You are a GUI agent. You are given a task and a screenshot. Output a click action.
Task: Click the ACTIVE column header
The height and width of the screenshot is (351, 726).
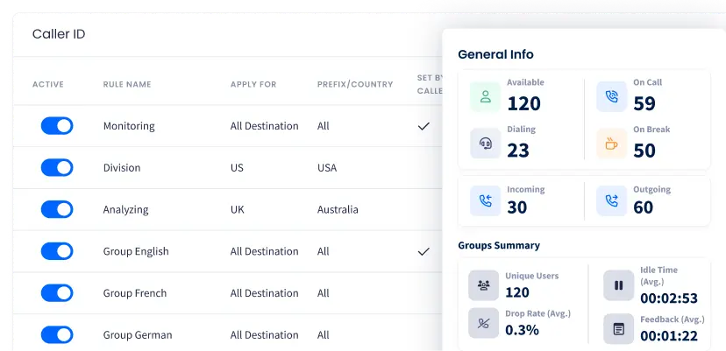[48, 85]
